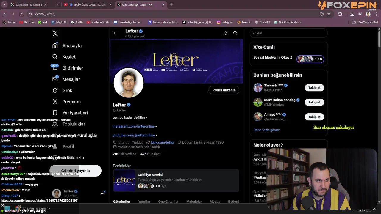Switch to Yanıtlar tab

click(x=144, y=202)
